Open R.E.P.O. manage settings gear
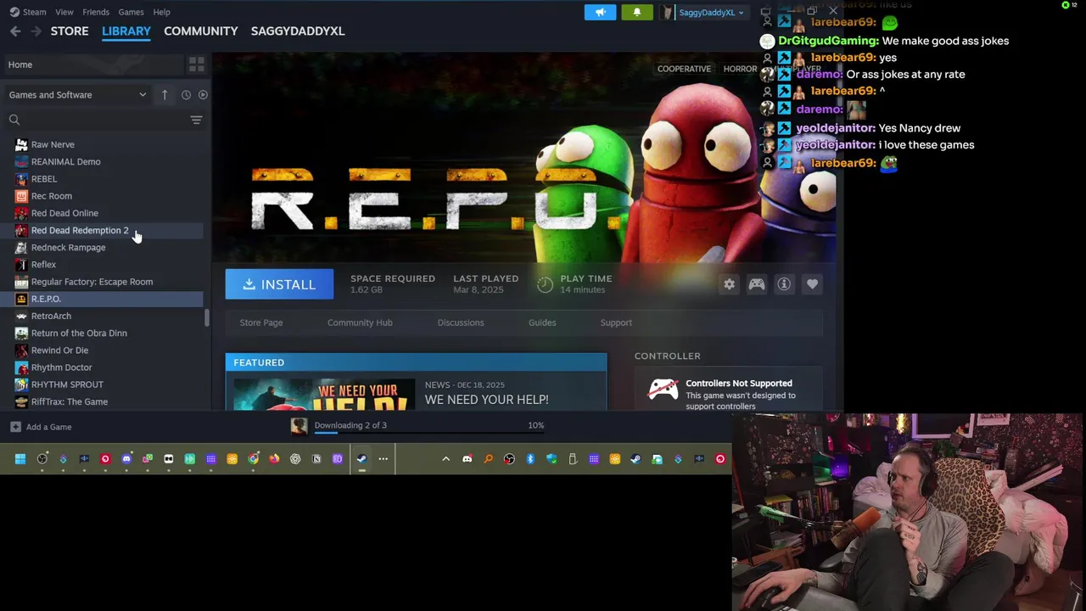This screenshot has width=1086, height=611. (729, 285)
